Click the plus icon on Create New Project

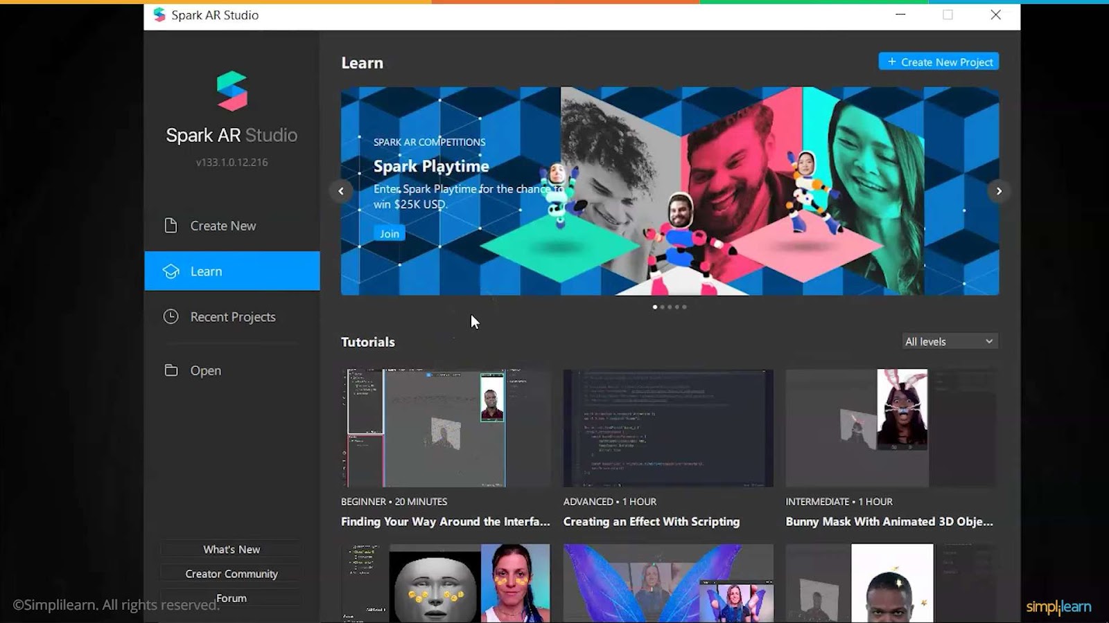[x=892, y=61]
